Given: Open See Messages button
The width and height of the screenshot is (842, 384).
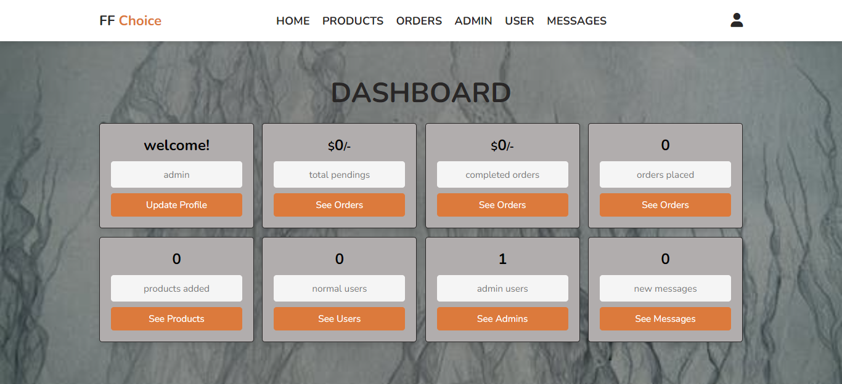Looking at the screenshot, I should [665, 319].
